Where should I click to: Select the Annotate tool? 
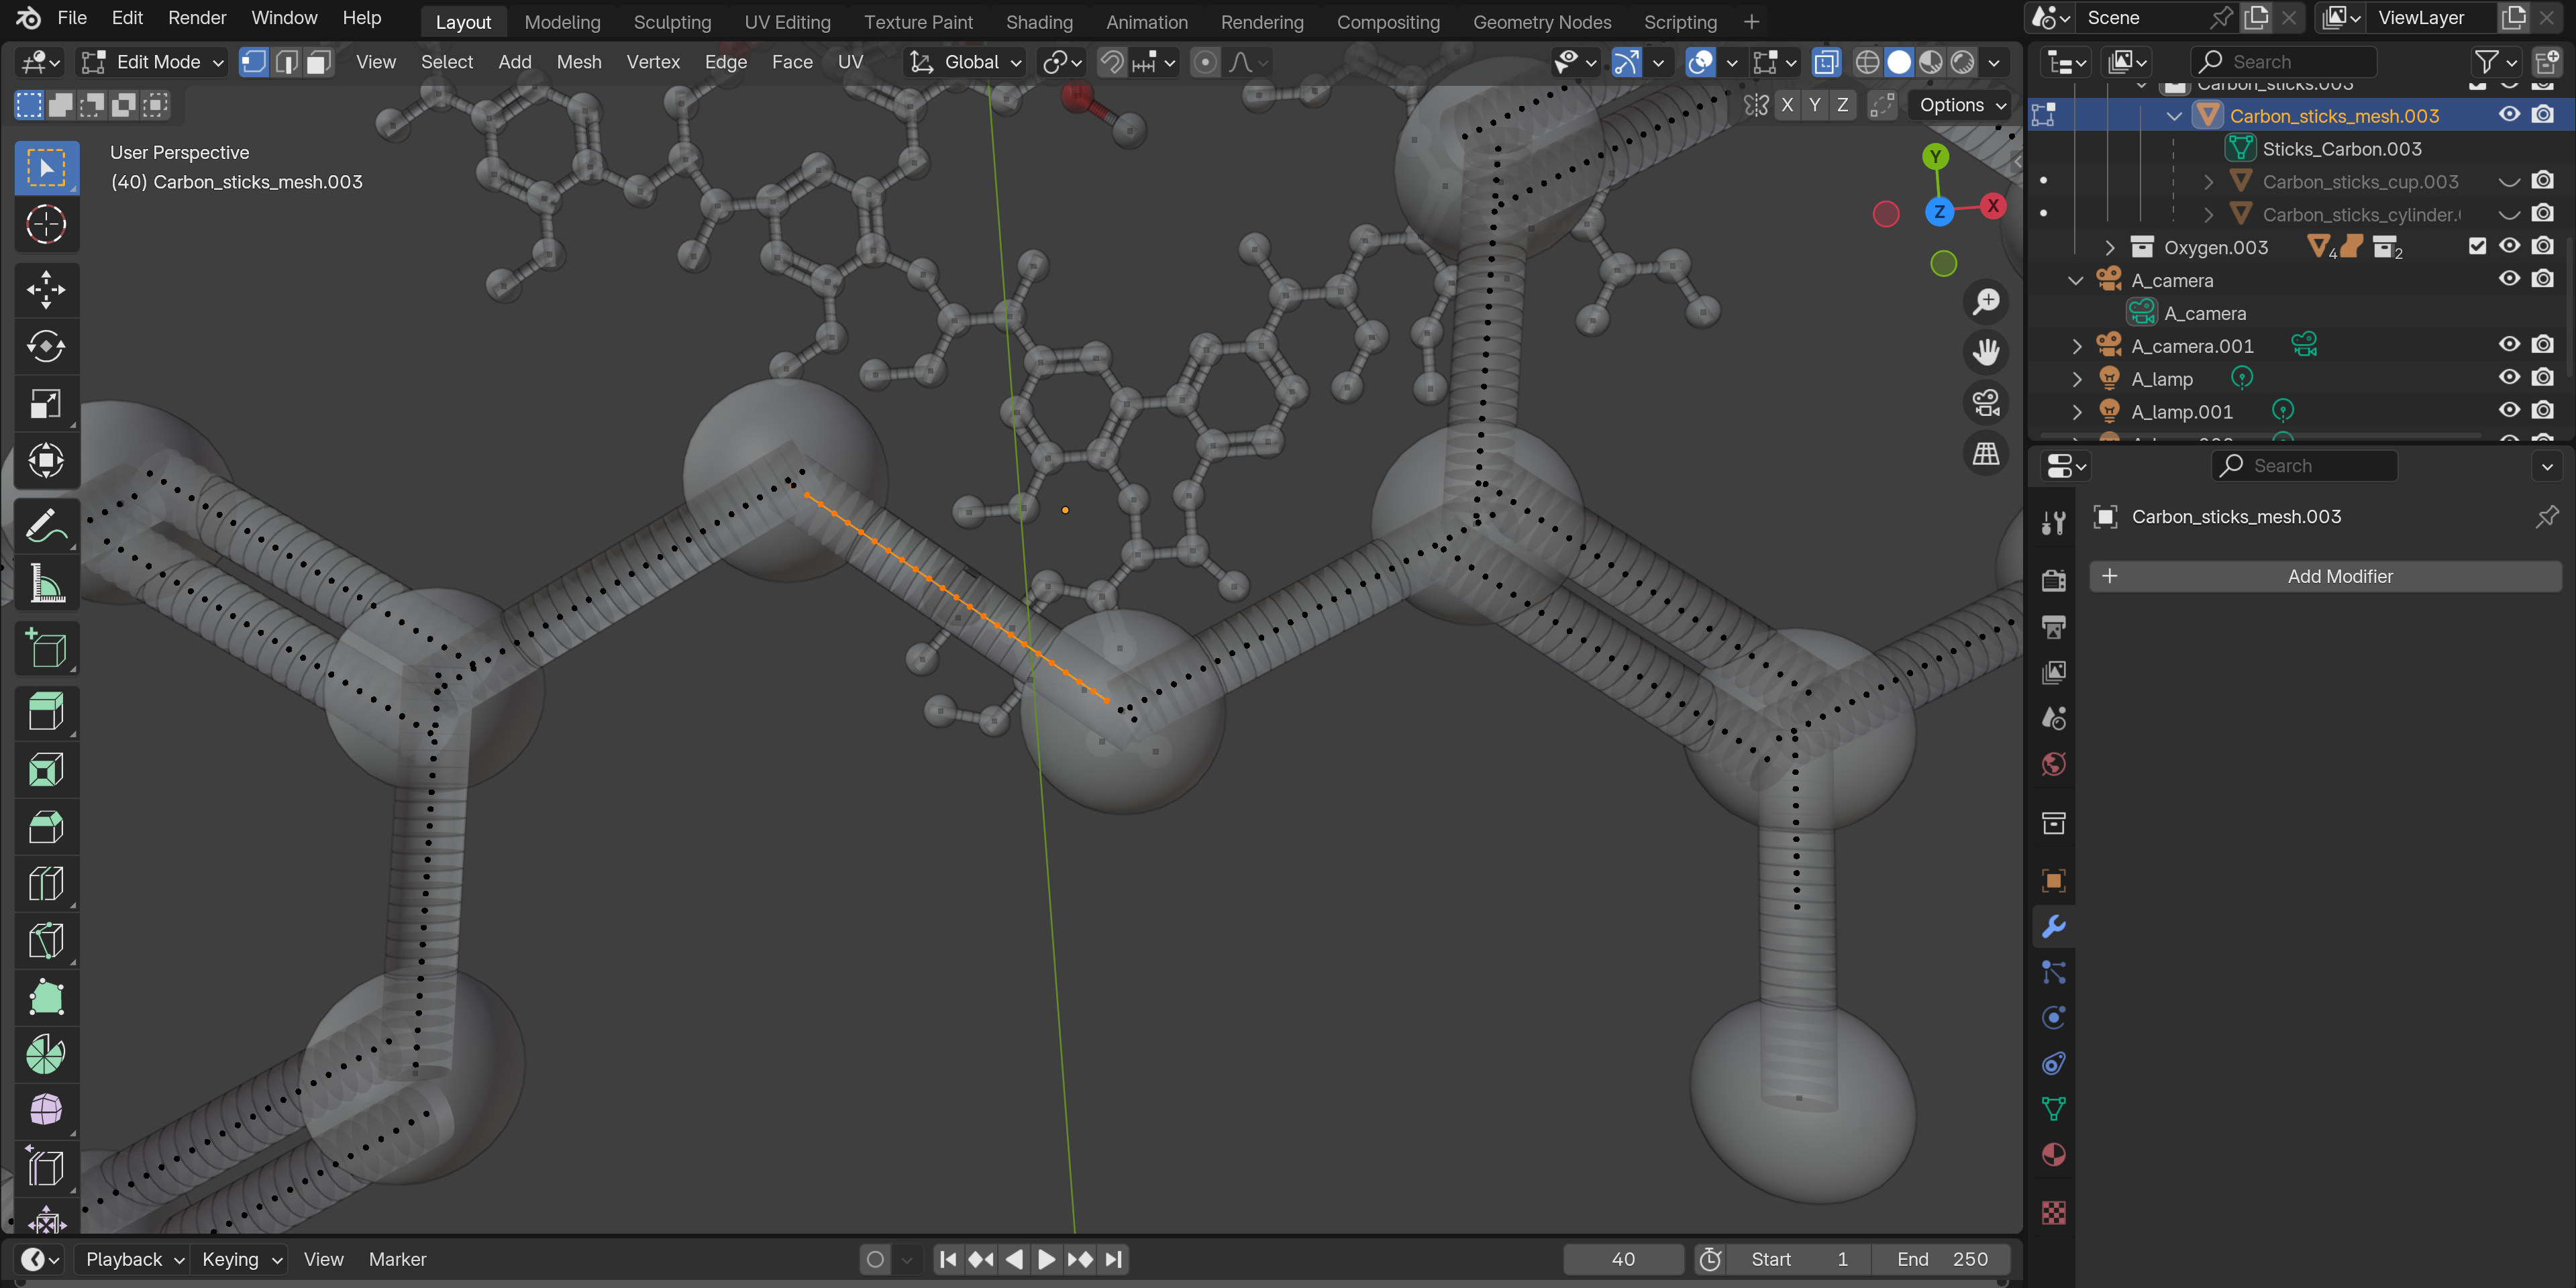[x=46, y=526]
